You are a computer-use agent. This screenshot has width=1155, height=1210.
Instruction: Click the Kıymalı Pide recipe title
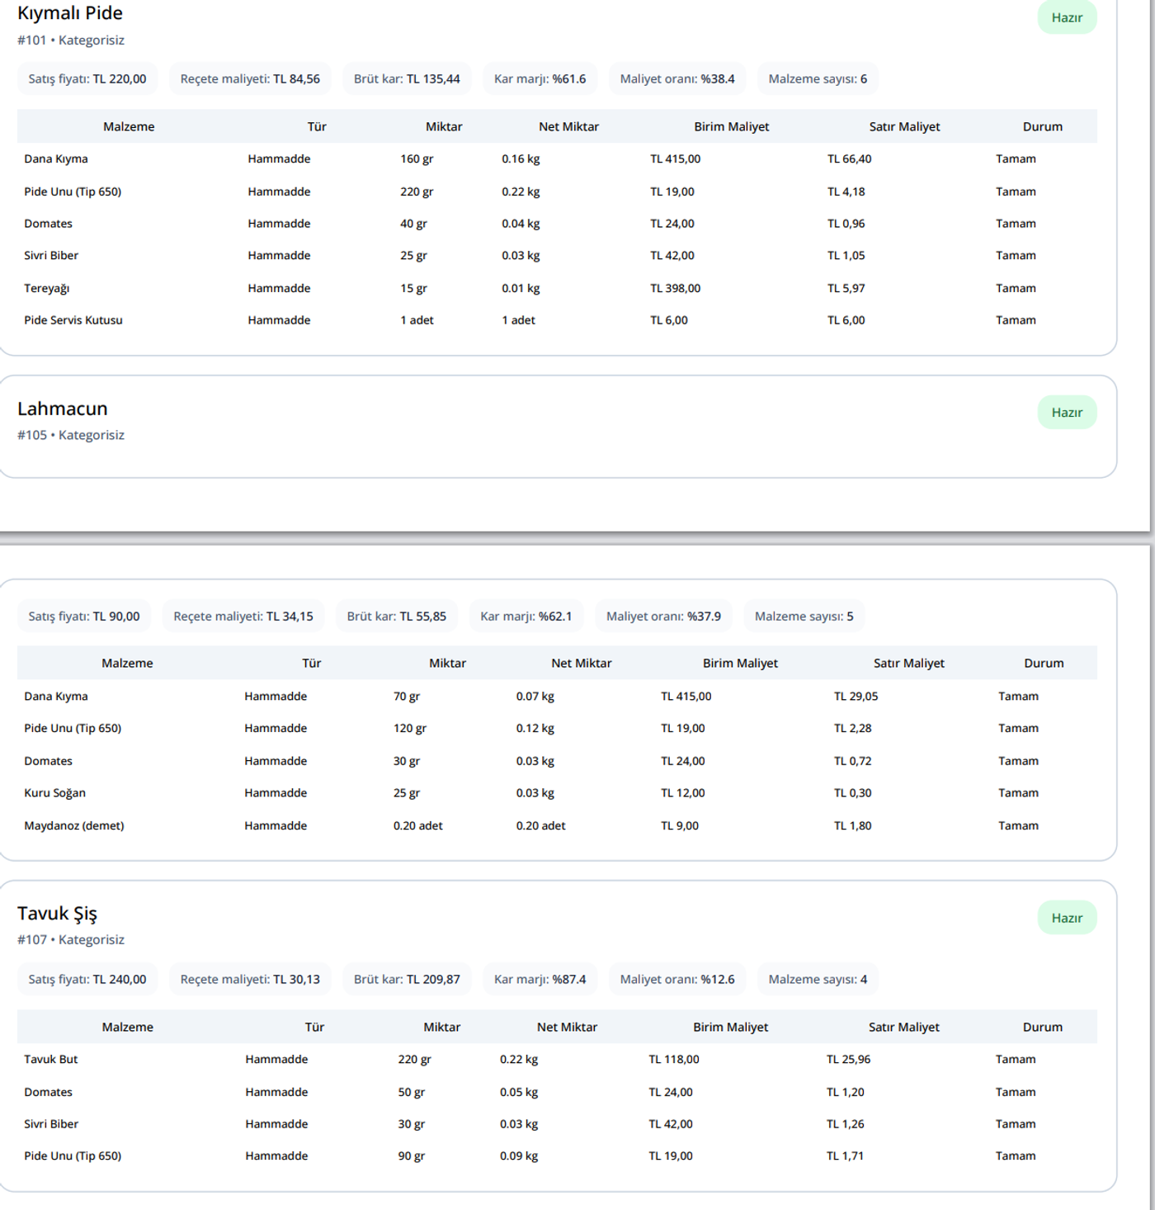(70, 13)
